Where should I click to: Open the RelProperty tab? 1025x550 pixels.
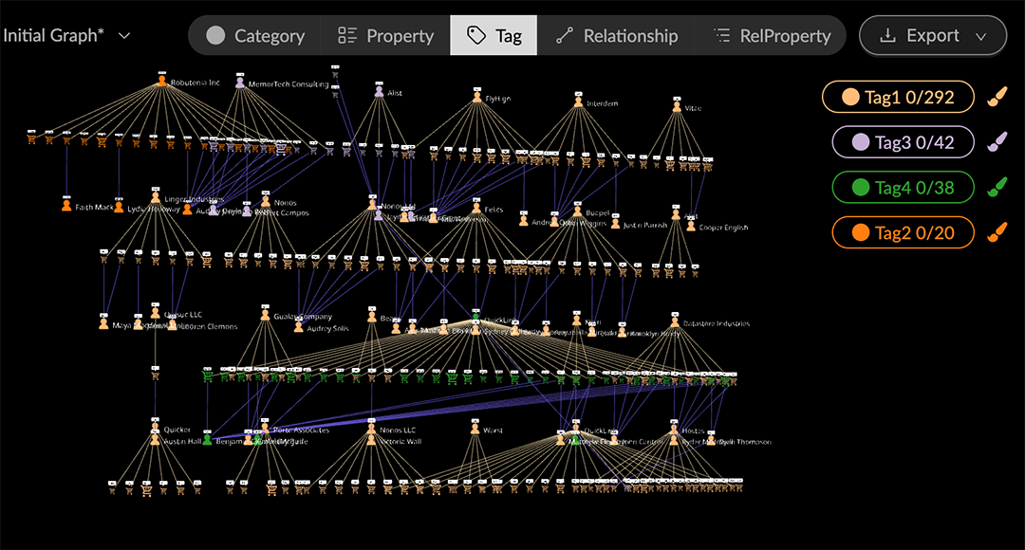click(772, 36)
